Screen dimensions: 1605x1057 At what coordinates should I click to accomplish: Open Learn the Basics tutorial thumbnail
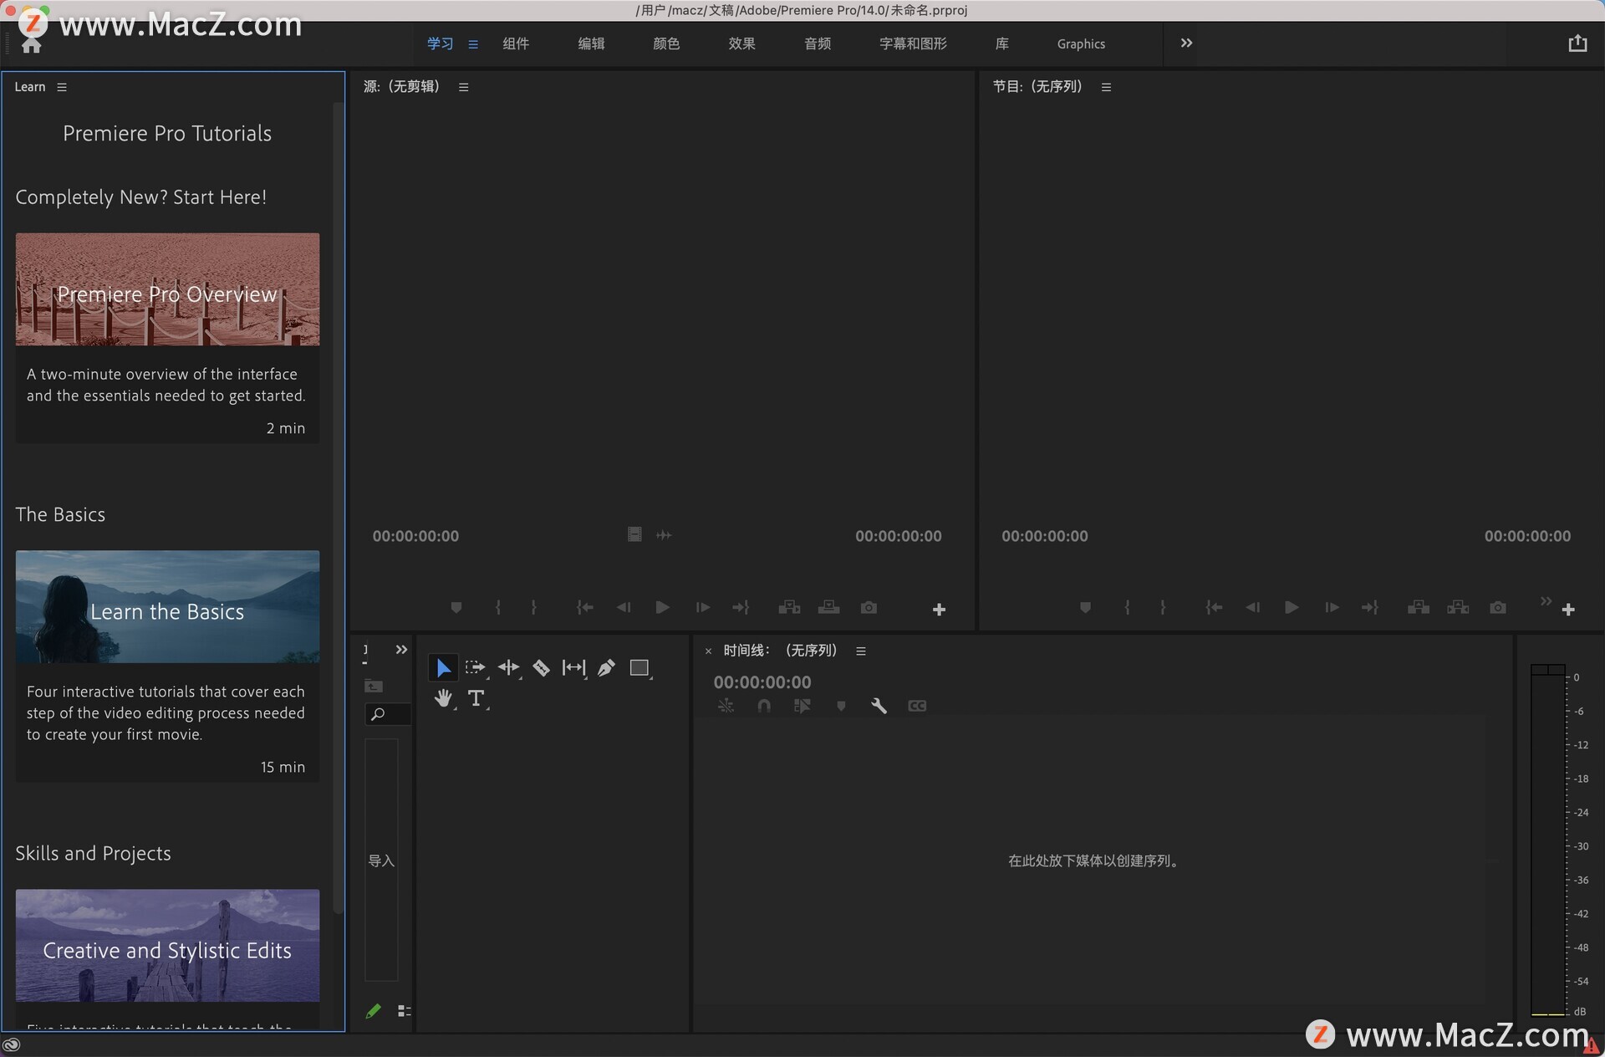(x=167, y=606)
